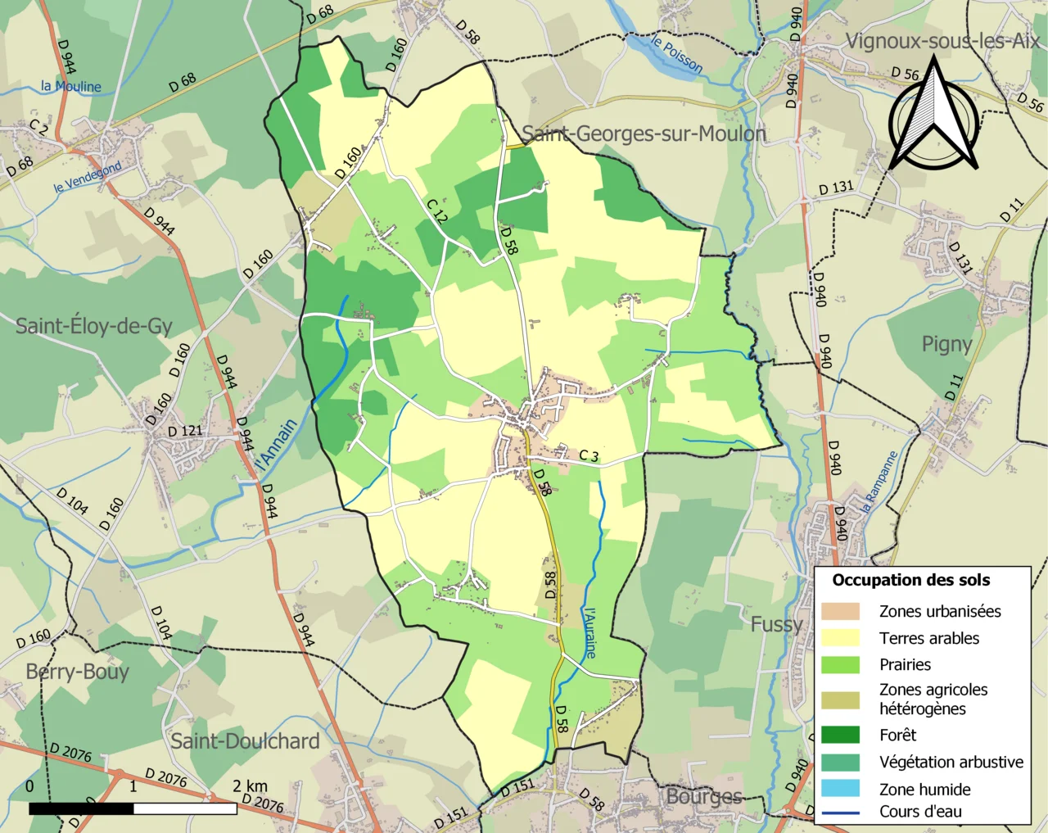Click the l'Annain river label
The image size is (1048, 833).
pos(276,445)
